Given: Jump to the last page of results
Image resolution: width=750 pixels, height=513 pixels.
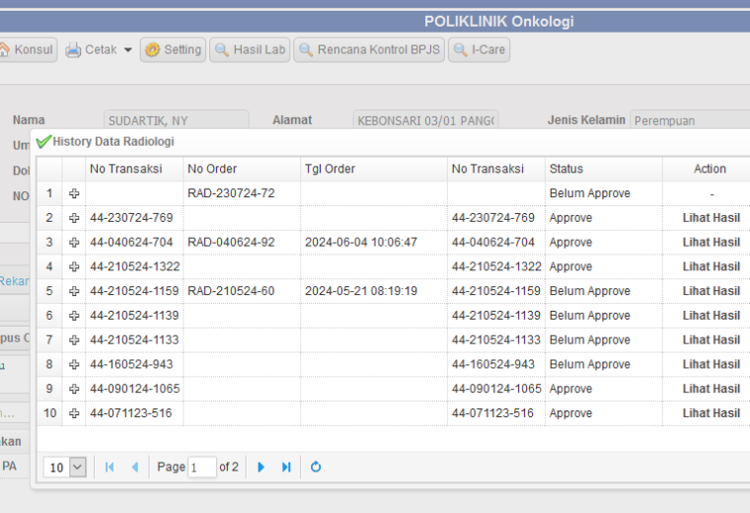Looking at the screenshot, I should tap(286, 467).
